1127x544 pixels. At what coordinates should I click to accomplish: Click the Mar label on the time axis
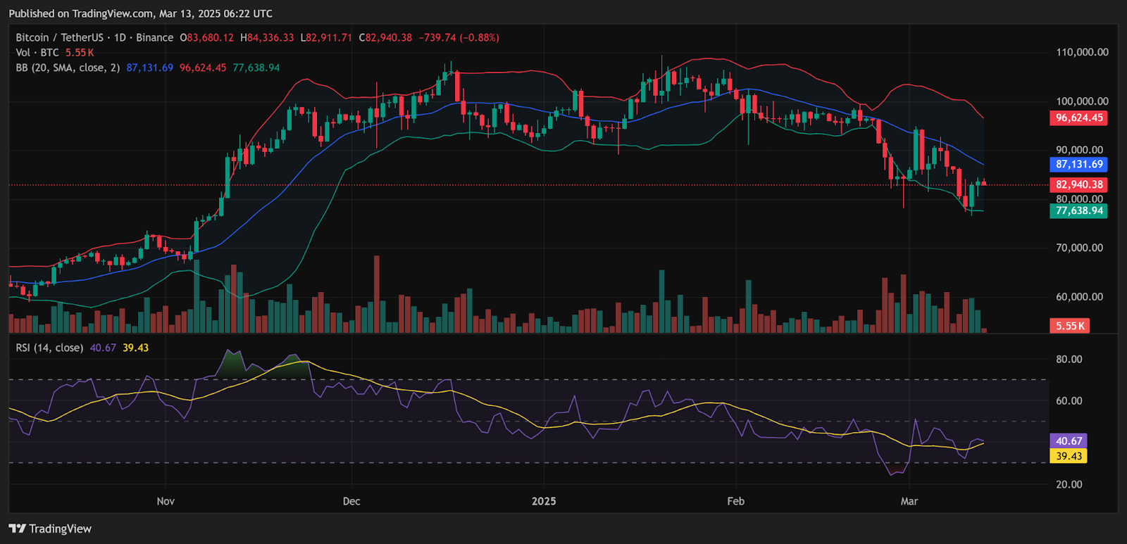(909, 501)
